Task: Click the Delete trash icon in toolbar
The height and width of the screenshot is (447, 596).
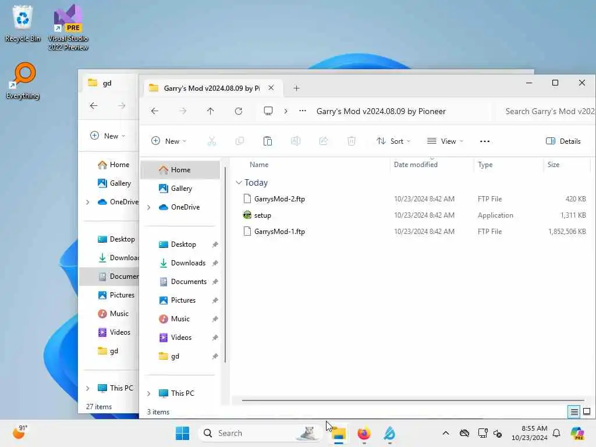Action: coord(352,141)
